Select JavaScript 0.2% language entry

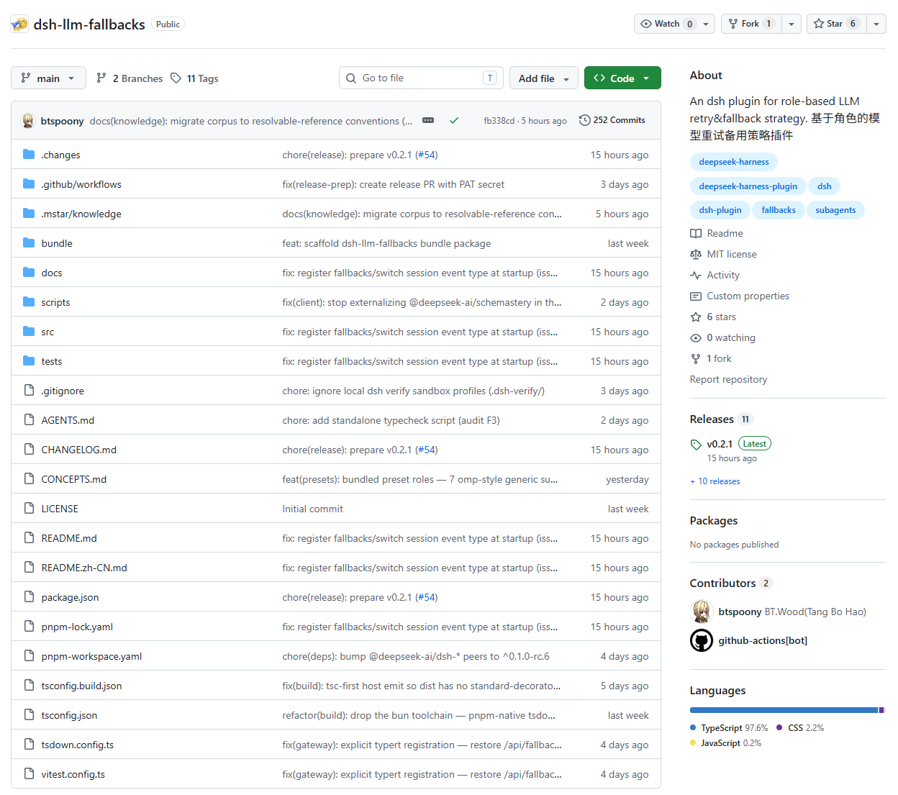726,743
